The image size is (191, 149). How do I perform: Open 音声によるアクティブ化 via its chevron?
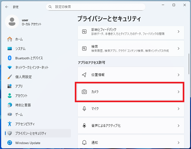179,126
